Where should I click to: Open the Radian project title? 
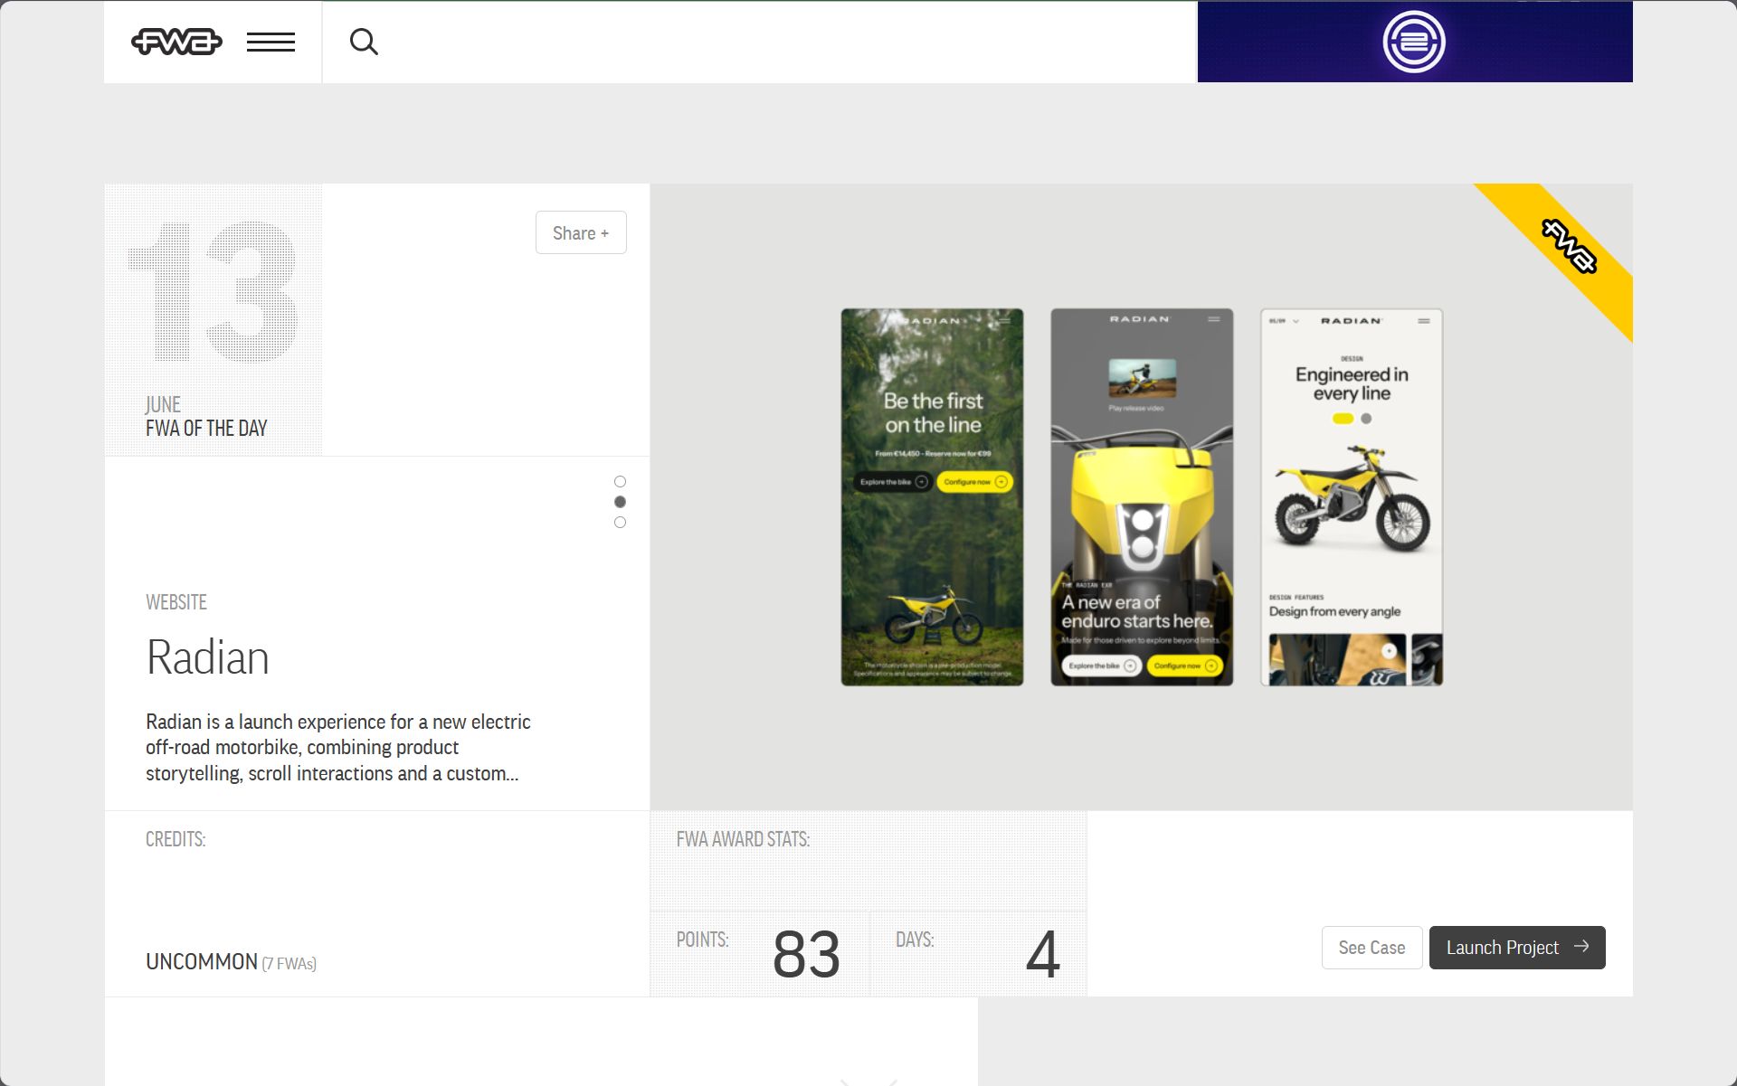coord(208,657)
